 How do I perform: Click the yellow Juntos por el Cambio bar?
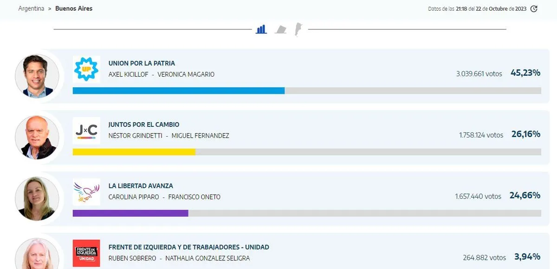(134, 152)
